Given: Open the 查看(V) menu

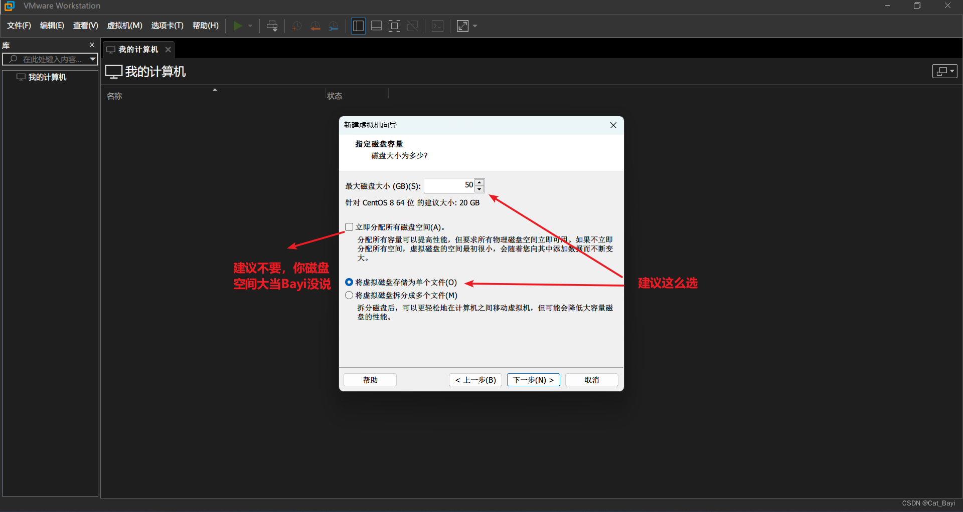Looking at the screenshot, I should coord(86,26).
